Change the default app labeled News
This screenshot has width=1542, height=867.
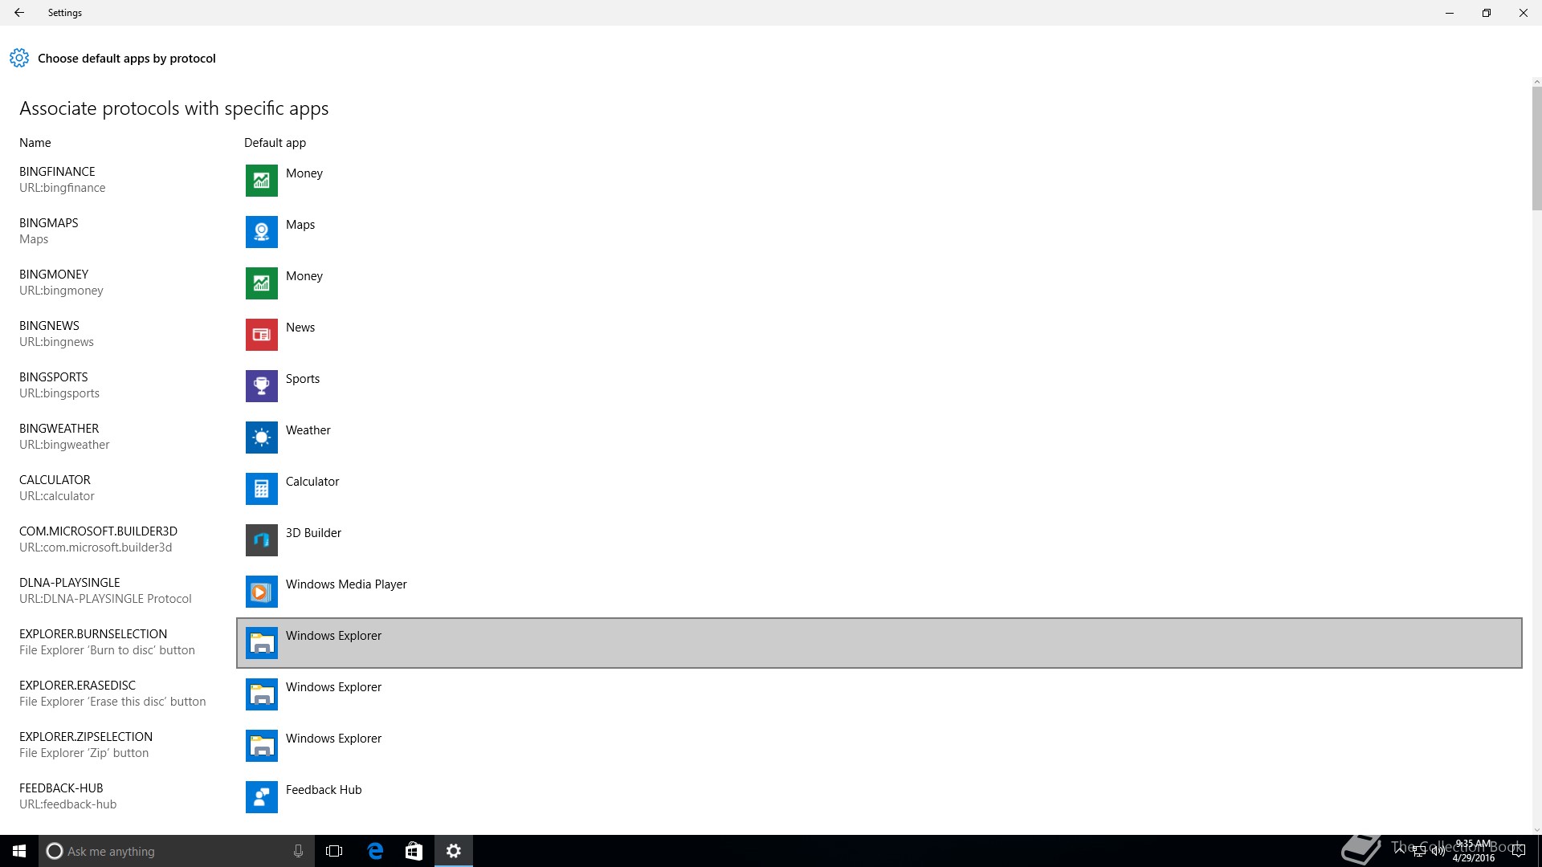click(x=879, y=335)
